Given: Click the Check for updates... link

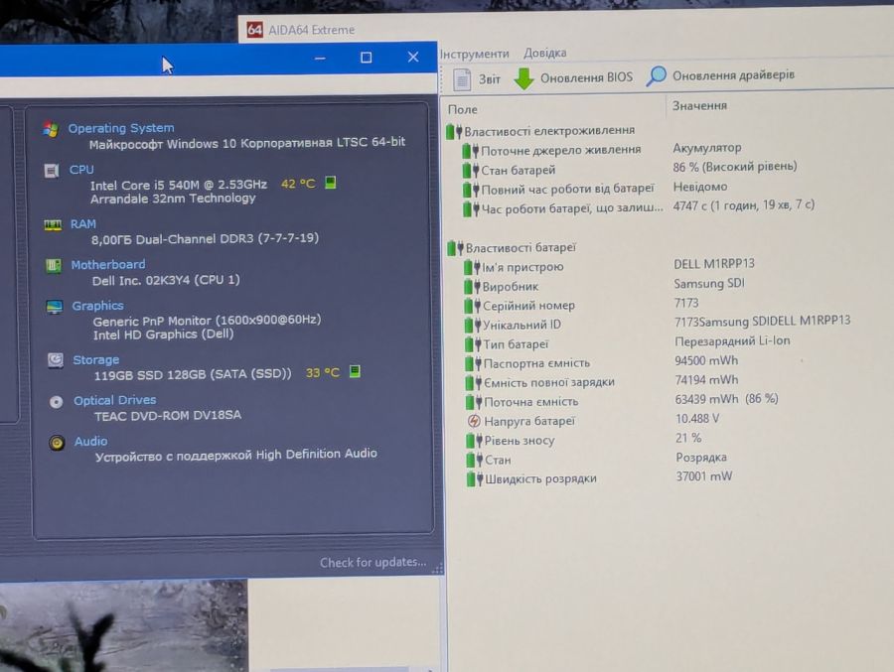Looking at the screenshot, I should (372, 563).
